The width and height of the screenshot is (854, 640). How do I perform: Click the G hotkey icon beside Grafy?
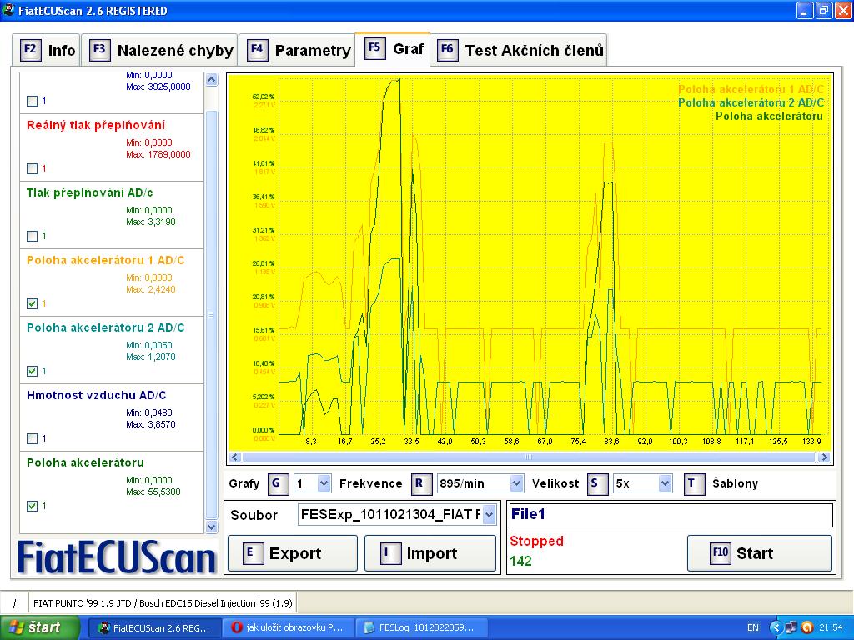(278, 483)
